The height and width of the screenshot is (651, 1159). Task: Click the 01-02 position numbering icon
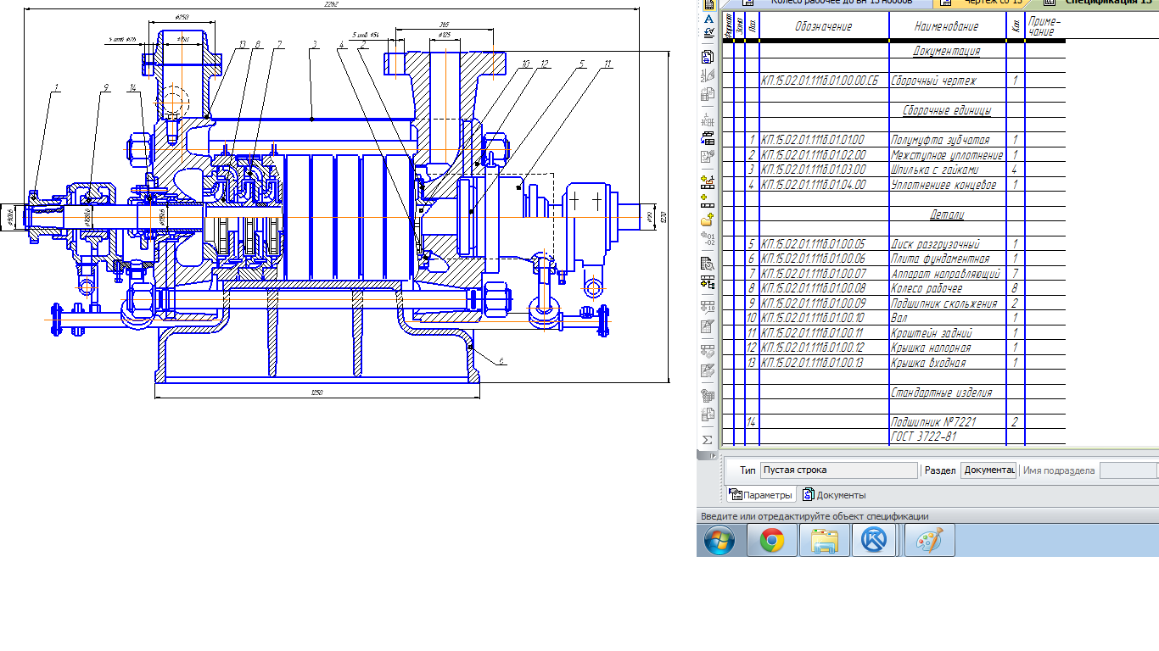pyautogui.click(x=708, y=240)
